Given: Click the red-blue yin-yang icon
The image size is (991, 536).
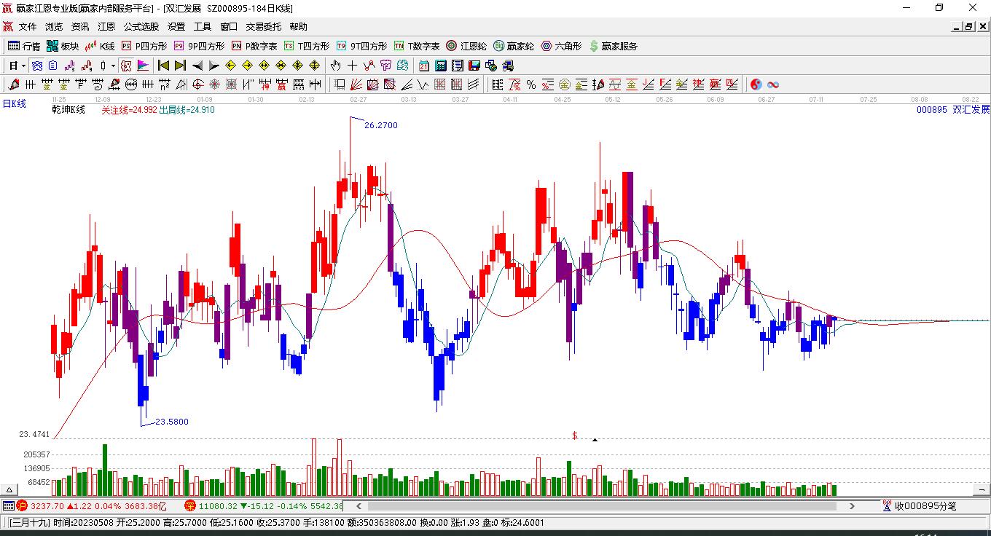Looking at the screenshot, I should [756, 84].
